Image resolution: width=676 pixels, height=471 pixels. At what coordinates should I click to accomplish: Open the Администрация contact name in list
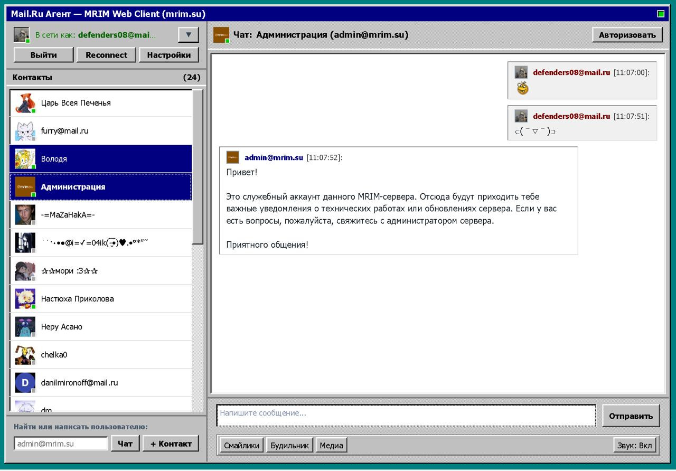coord(73,187)
